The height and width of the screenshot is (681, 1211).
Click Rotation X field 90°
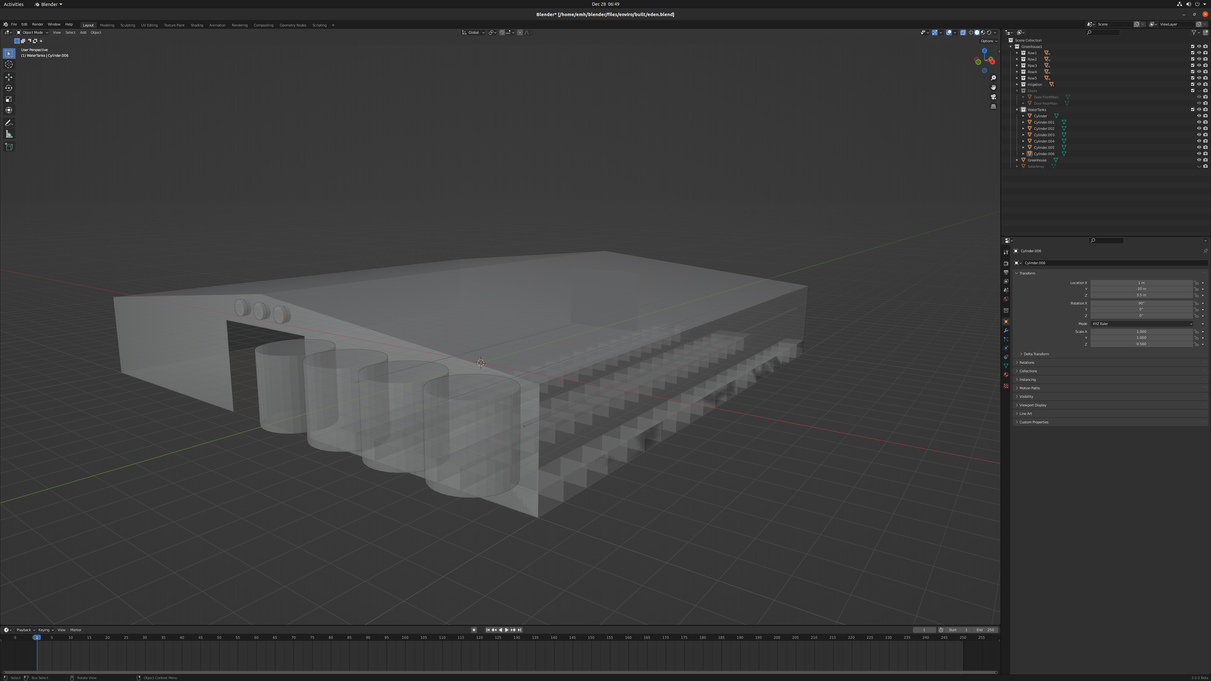[1141, 303]
